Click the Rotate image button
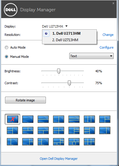Image resolution: width=119 pixels, height=166 pixels. click(25, 100)
